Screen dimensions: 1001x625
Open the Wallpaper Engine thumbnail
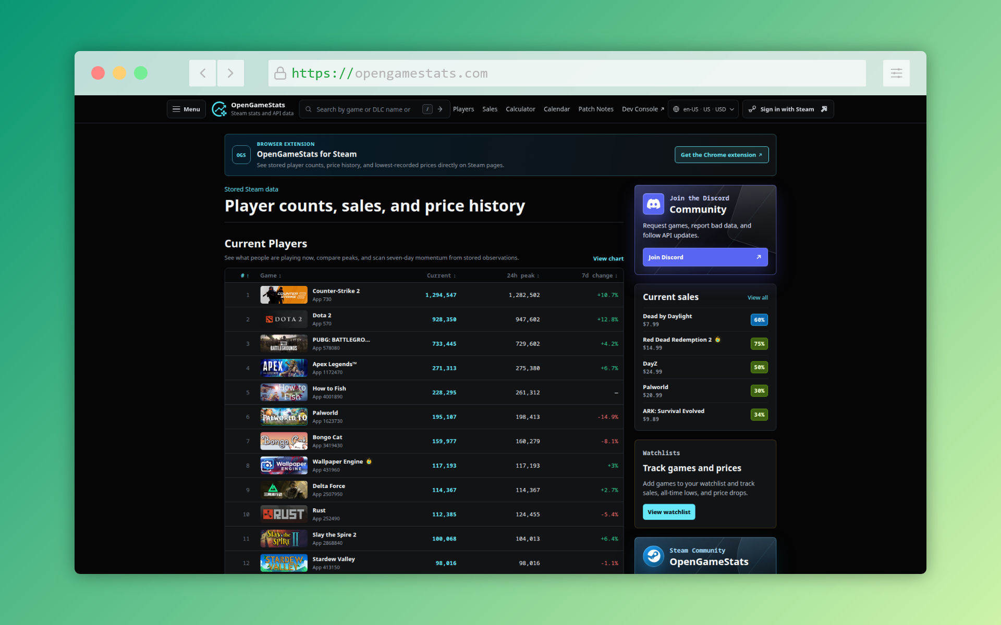[284, 466]
